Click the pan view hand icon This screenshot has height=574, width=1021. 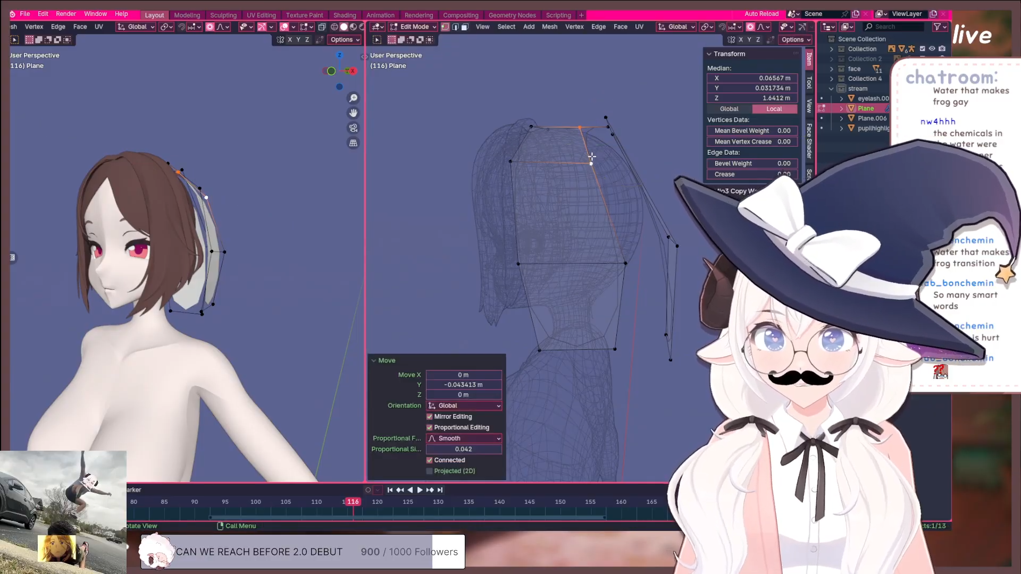point(353,113)
